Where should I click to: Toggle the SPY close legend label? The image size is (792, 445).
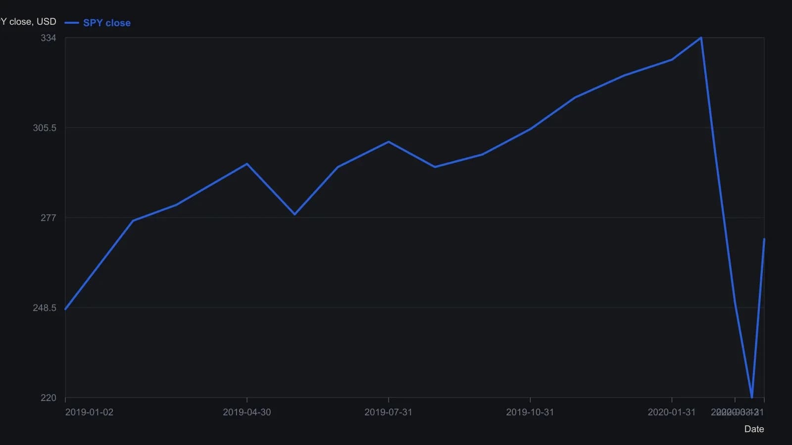(x=107, y=23)
